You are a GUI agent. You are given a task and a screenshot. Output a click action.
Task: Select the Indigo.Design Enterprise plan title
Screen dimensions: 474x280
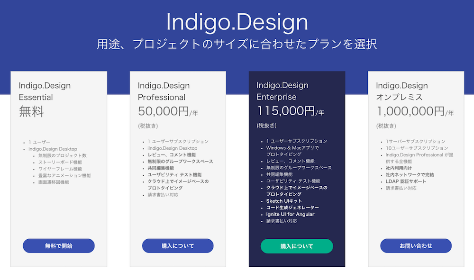pyautogui.click(x=283, y=91)
